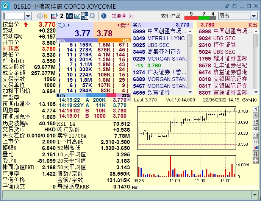Viewport: 261px width, 201px height.
Task: Click the 卖出 arrow header in order book
Action: pyautogui.click(x=123, y=25)
